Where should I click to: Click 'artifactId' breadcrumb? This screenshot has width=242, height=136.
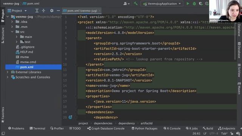tap(146, 124)
